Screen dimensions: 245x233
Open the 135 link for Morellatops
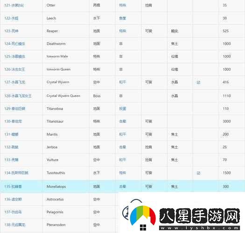point(13,186)
